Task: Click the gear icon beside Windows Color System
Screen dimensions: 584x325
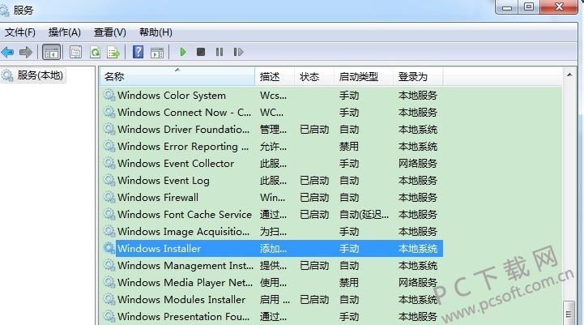Action: [109, 95]
